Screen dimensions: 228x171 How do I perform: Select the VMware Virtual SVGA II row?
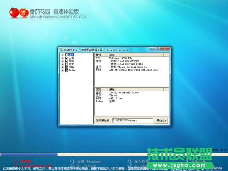(x=132, y=67)
